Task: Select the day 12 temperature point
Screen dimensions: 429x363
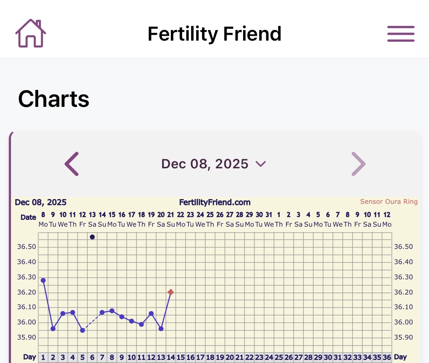Action: (151, 314)
